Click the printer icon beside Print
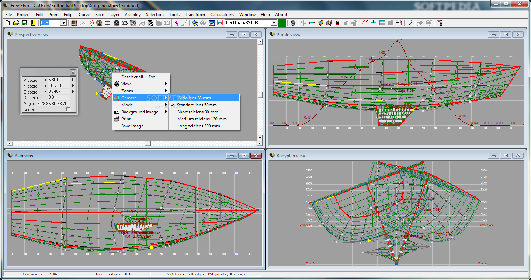531x280 pixels. coord(117,119)
